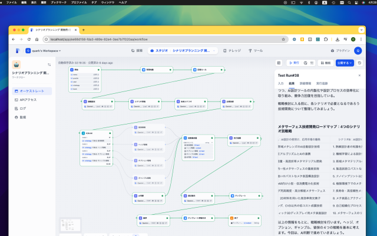Screen dimensions: 377x236
Task: Select the ギャンブル戦略 node
Action: (x=148, y=180)
